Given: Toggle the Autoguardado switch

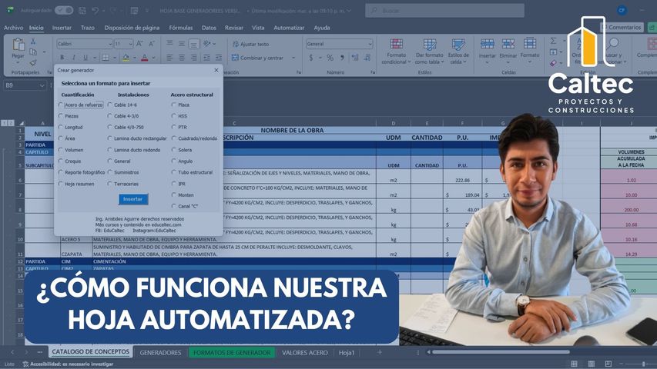Looking at the screenshot, I should [64, 11].
